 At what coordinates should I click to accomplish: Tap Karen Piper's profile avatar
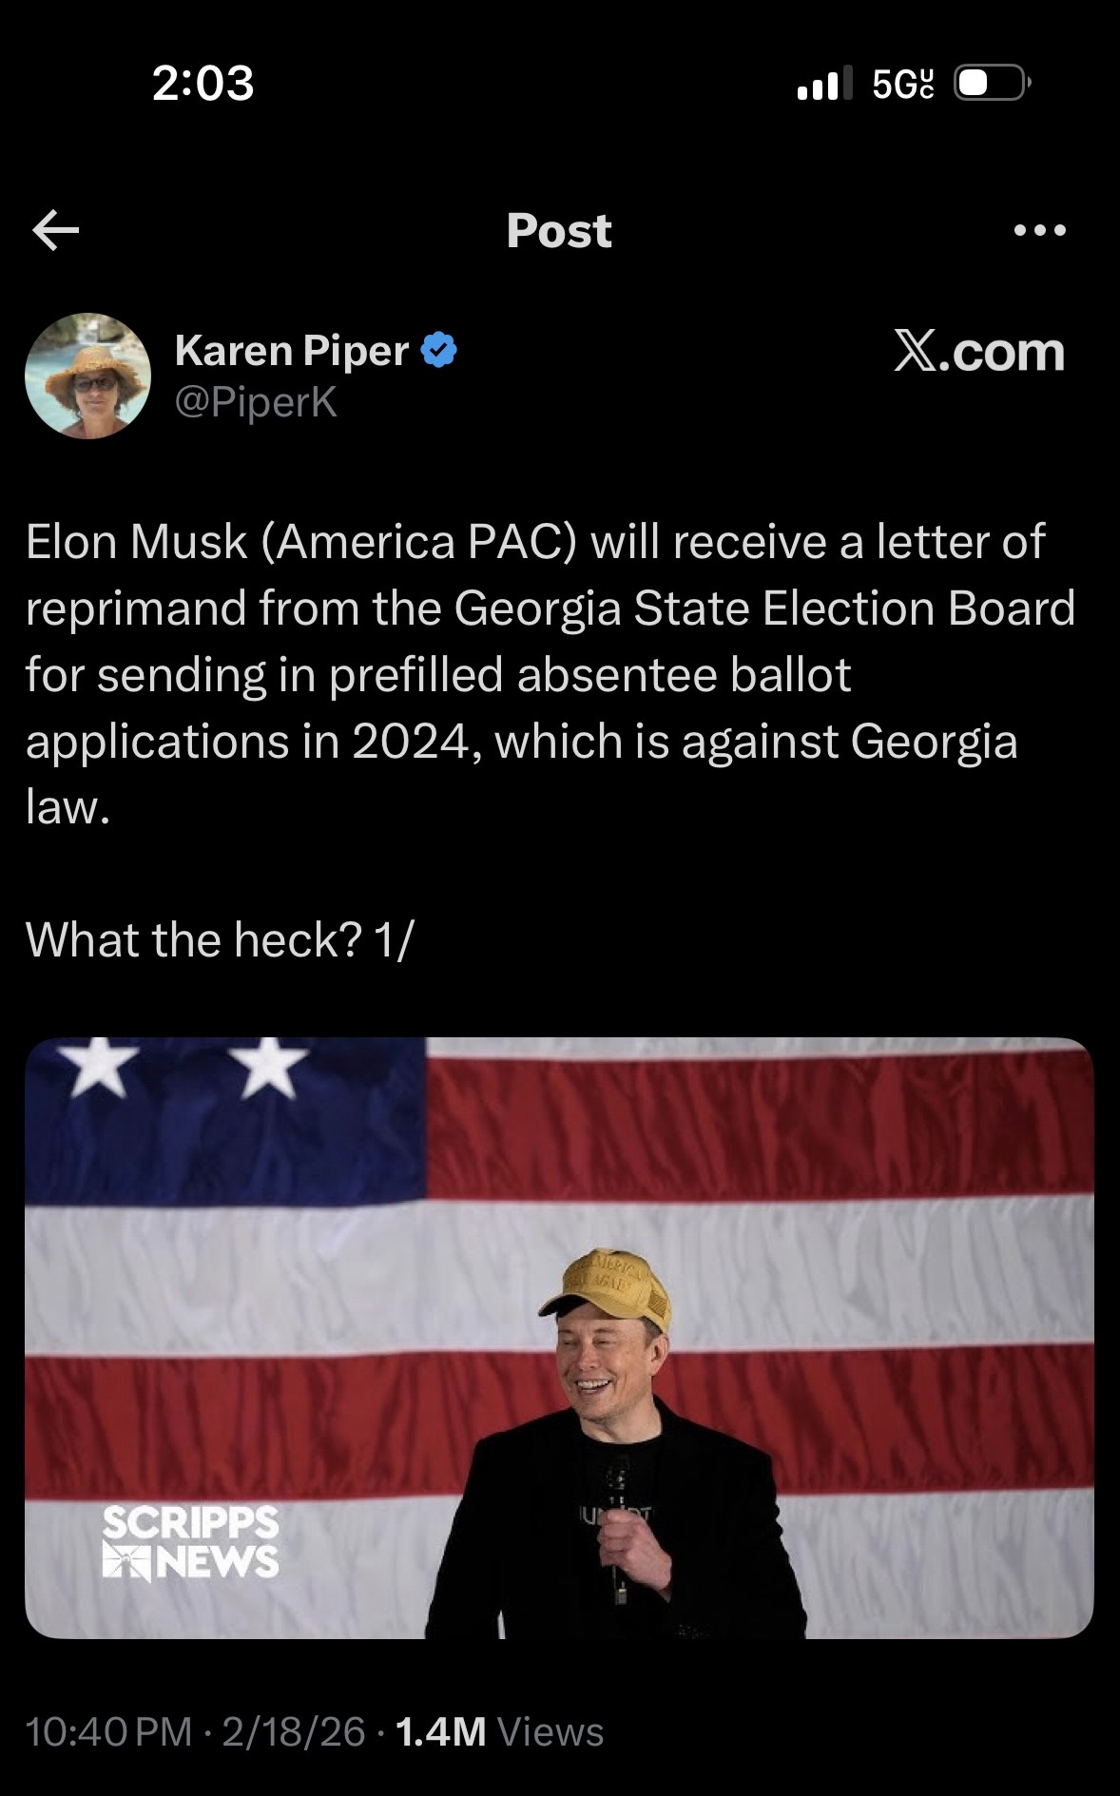(87, 376)
